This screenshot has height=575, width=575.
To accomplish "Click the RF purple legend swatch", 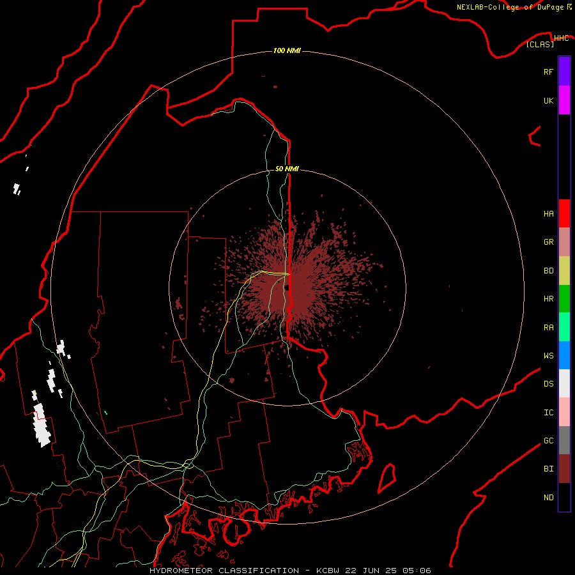I will (564, 72).
